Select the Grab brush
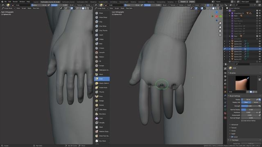Screen dimensions: 262x147 [x=102, y=79]
